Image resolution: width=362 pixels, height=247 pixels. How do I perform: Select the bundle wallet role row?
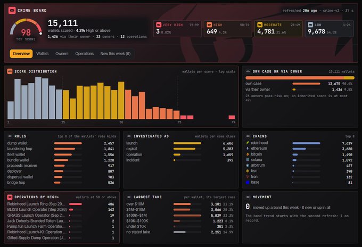coord(61,160)
